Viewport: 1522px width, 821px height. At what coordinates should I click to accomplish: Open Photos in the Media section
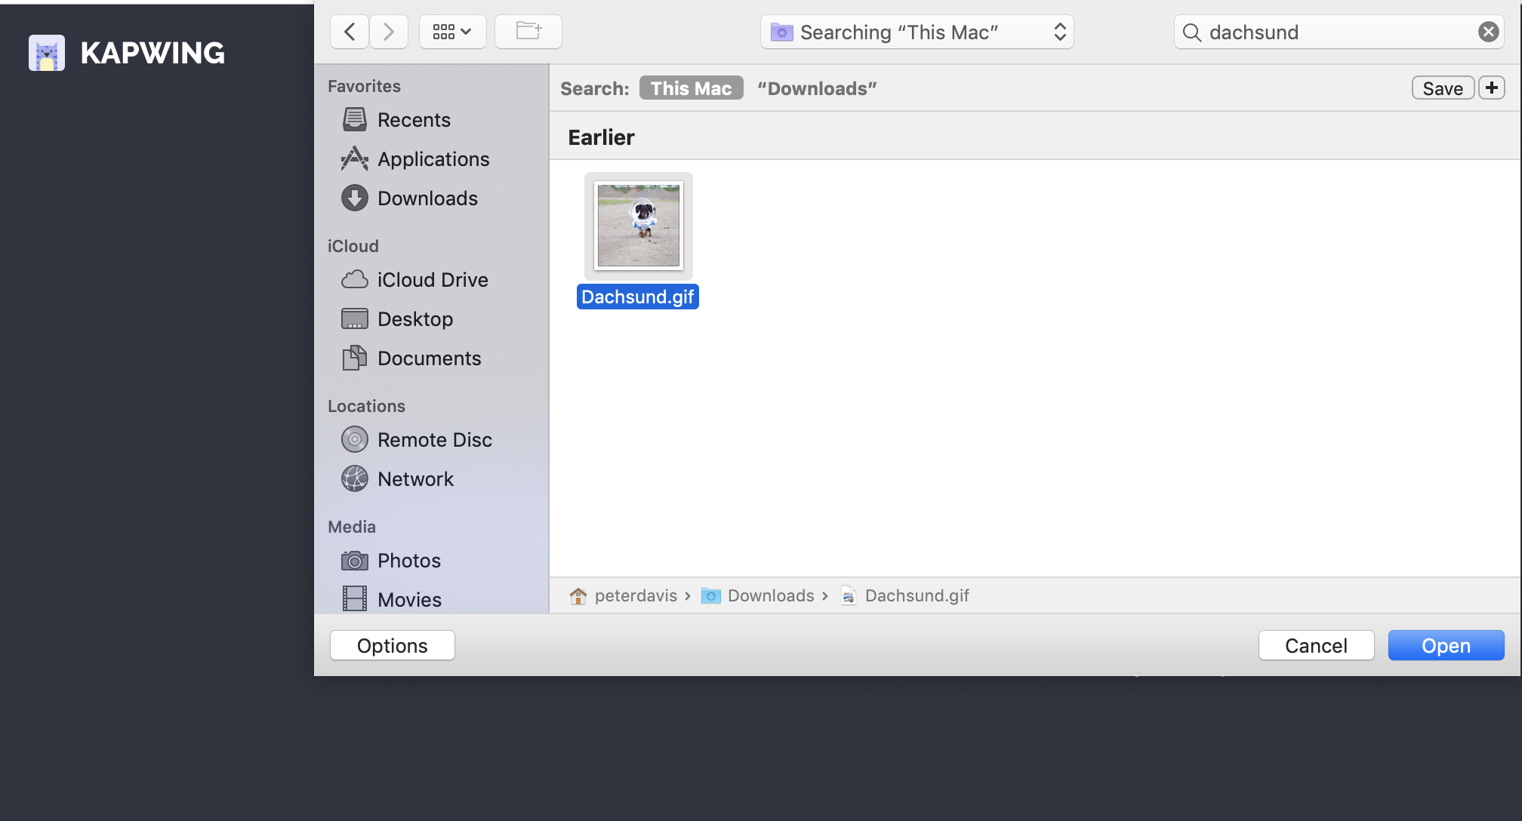(x=408, y=561)
